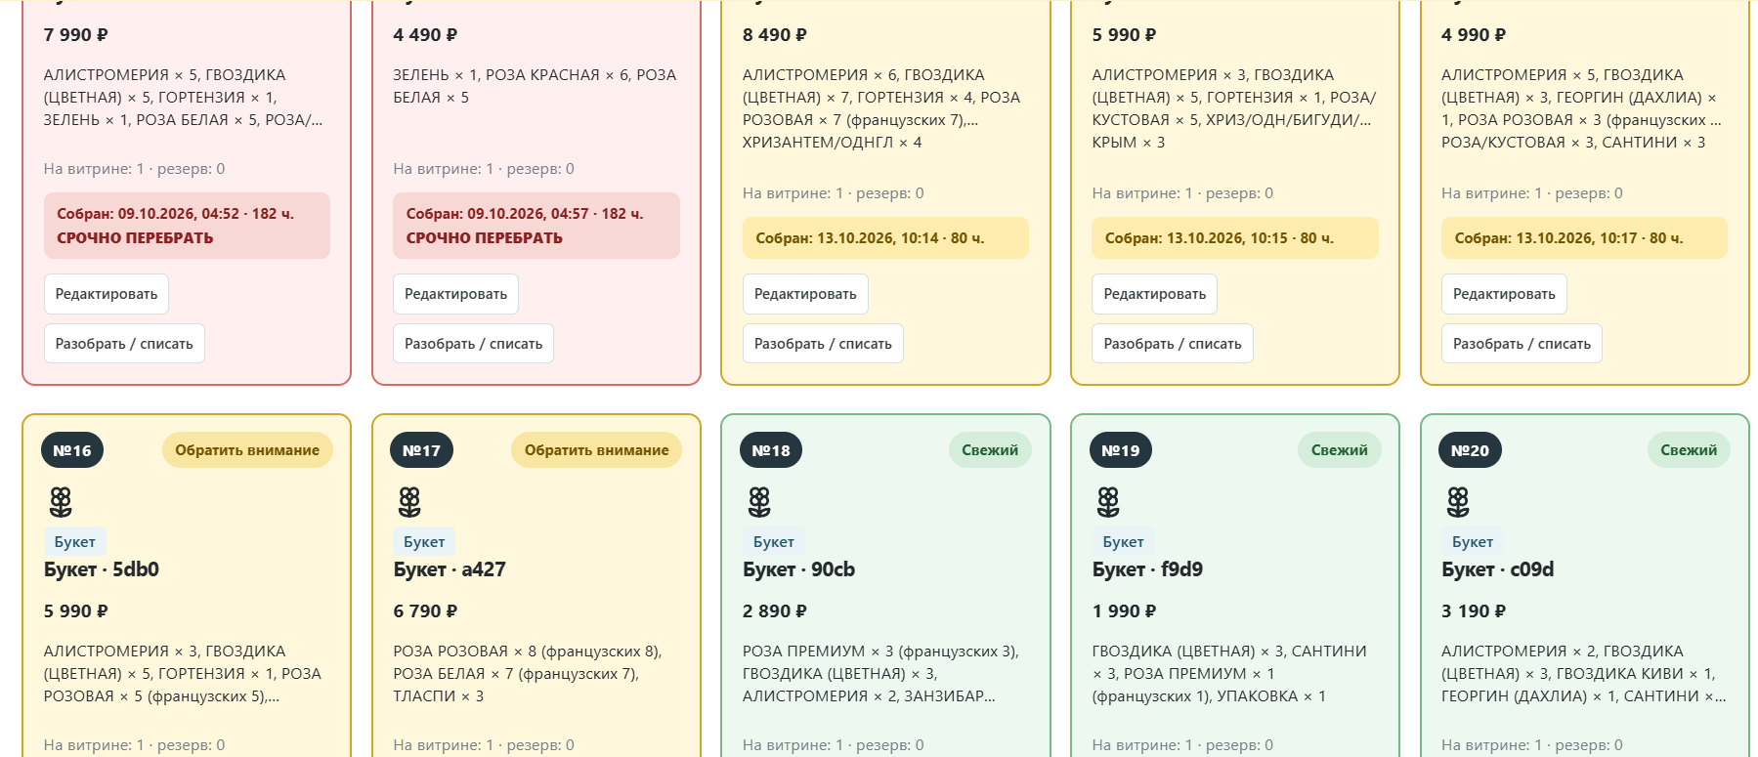The height and width of the screenshot is (757, 1758).
Task: Click flower icon on bouquet №16 card
Action: [x=61, y=502]
